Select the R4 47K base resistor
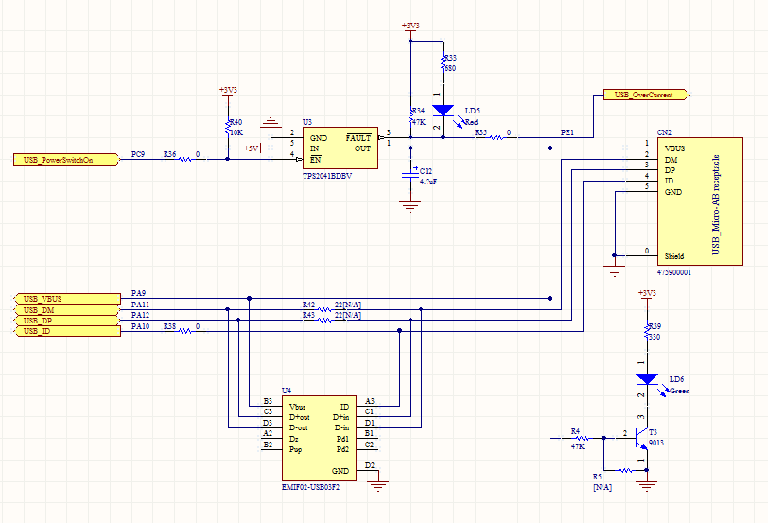 tap(584, 438)
